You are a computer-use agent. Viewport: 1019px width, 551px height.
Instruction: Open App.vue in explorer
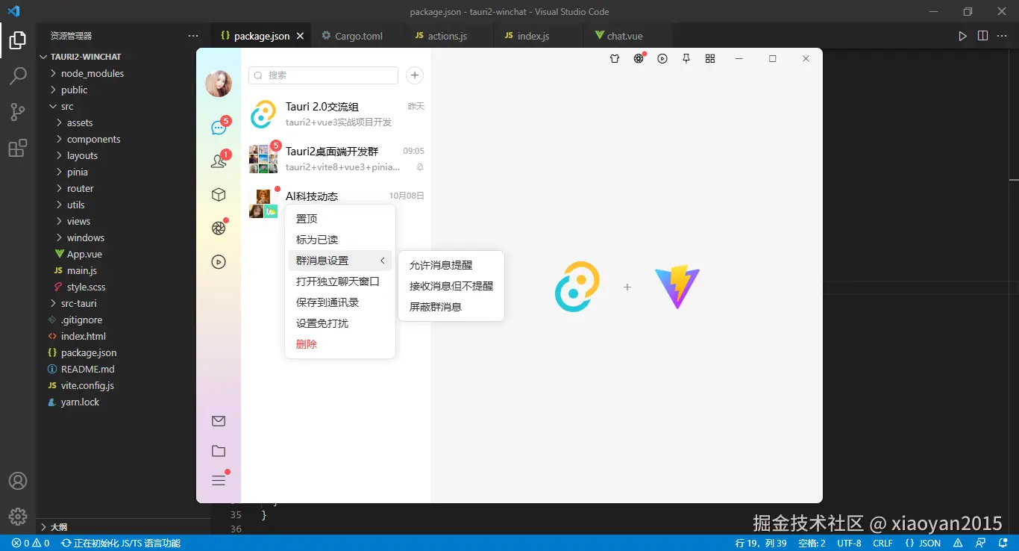click(84, 254)
